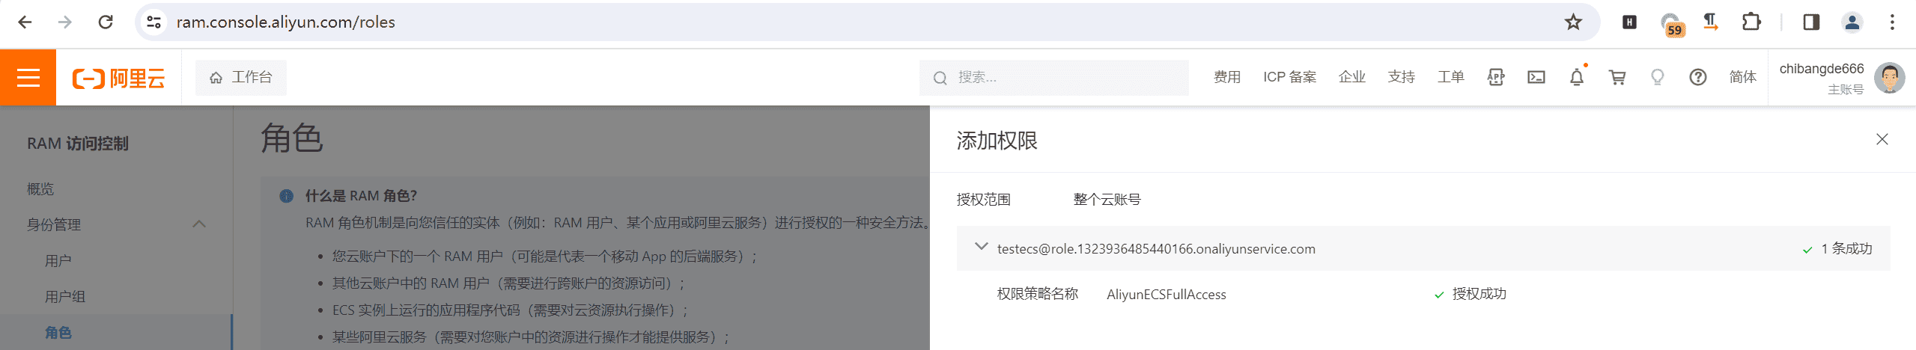Toggle the browser side panel
The image size is (1916, 350).
1811,22
